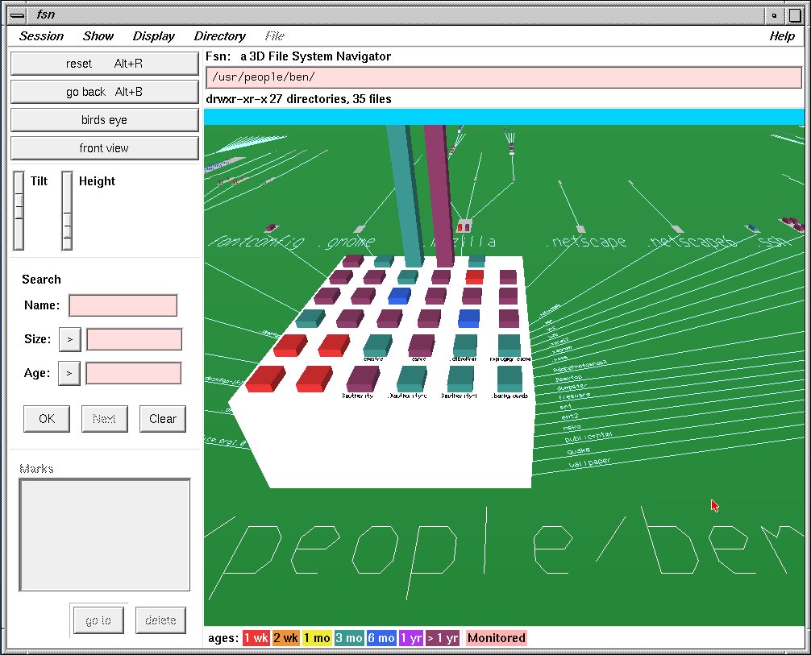Focus the search Age input field
The image size is (811, 655).
click(x=134, y=373)
